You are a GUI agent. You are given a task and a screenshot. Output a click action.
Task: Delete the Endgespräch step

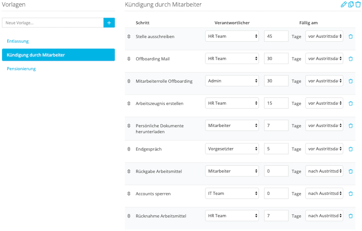(351, 149)
